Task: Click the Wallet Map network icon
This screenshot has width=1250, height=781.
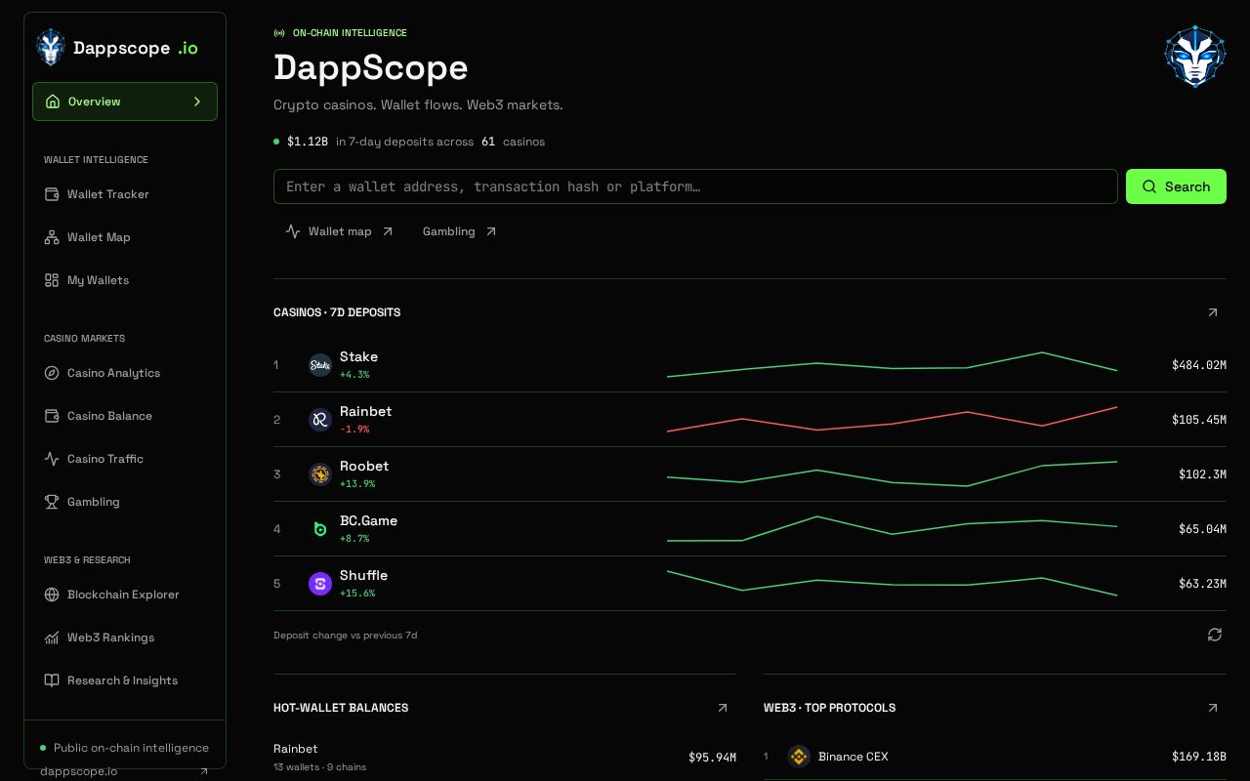Action: [52, 237]
